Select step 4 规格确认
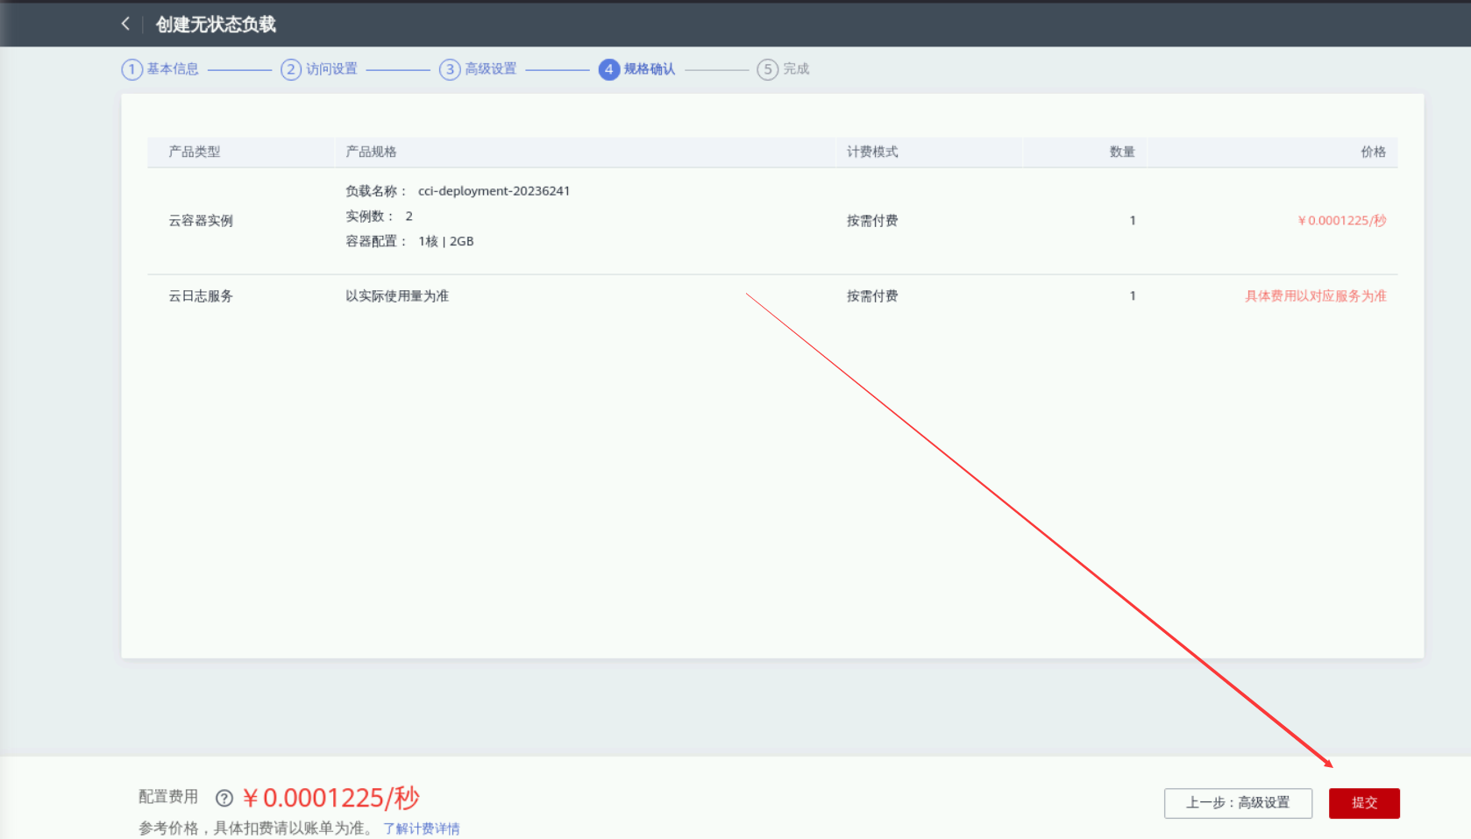 [637, 69]
